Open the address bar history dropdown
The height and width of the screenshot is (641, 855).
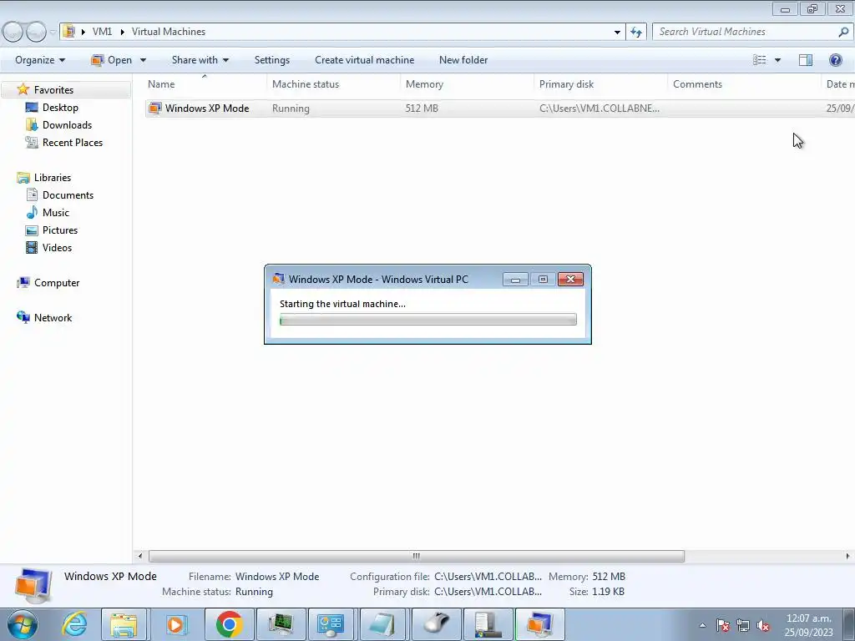tap(617, 32)
